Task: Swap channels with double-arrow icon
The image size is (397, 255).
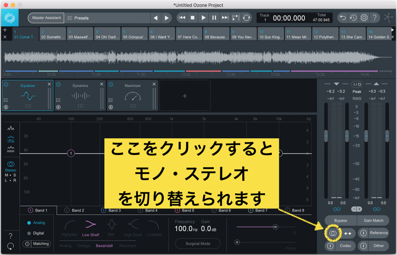Action: 348,234
